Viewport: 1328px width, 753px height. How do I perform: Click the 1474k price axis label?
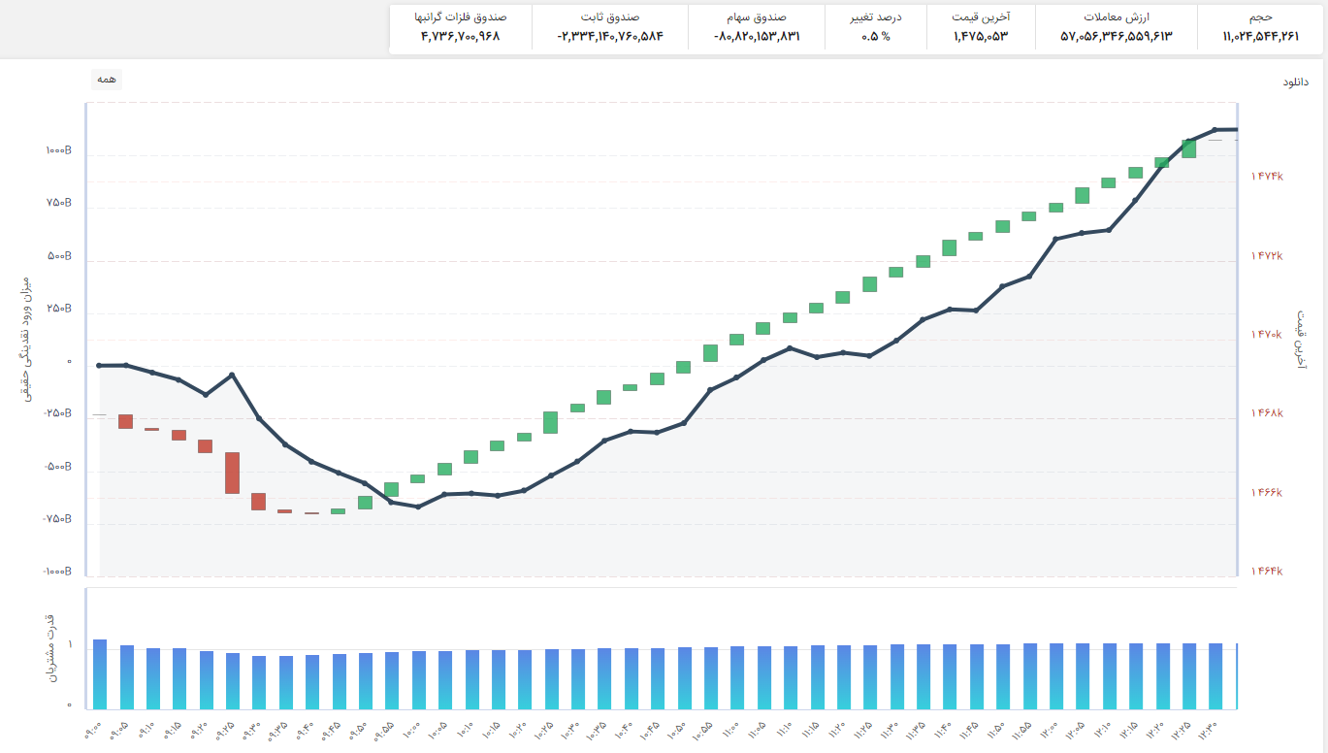(1267, 177)
